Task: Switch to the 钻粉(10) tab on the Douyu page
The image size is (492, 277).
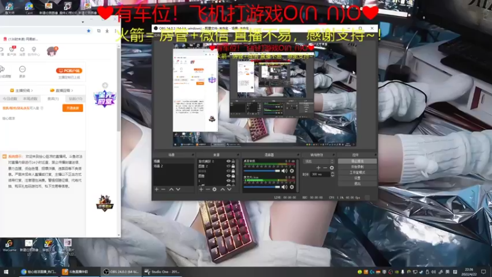Action: (x=76, y=98)
